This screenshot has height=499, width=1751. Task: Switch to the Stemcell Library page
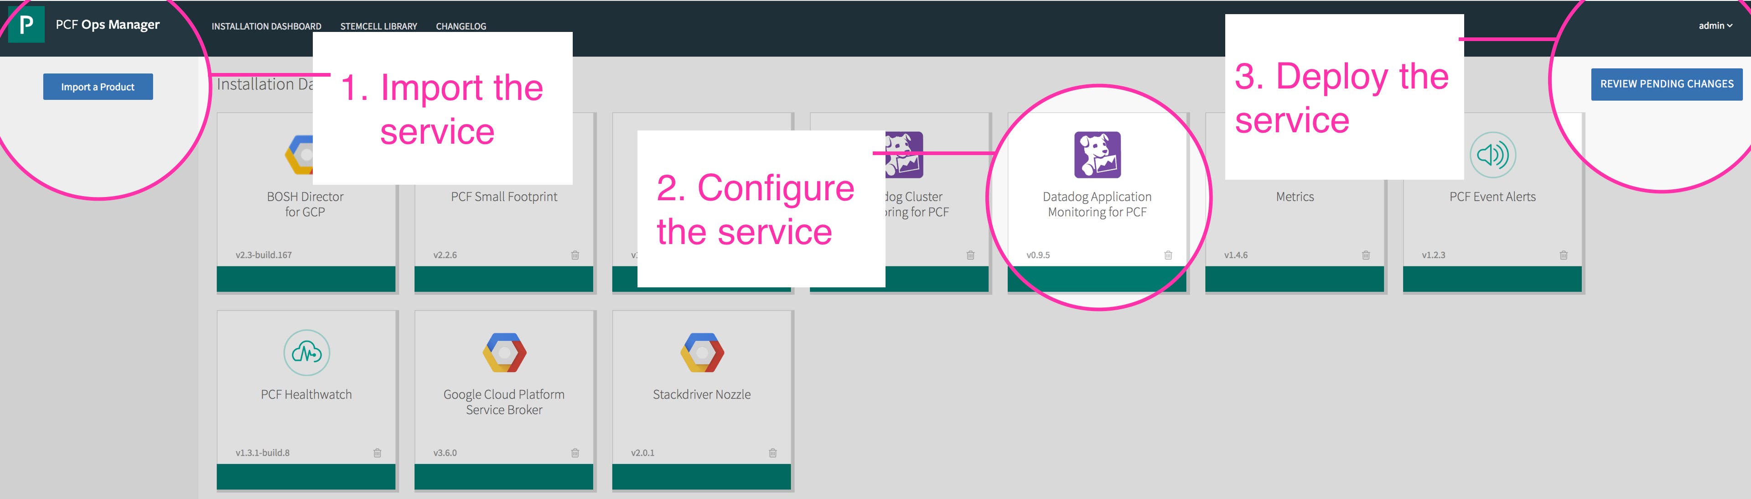(378, 26)
